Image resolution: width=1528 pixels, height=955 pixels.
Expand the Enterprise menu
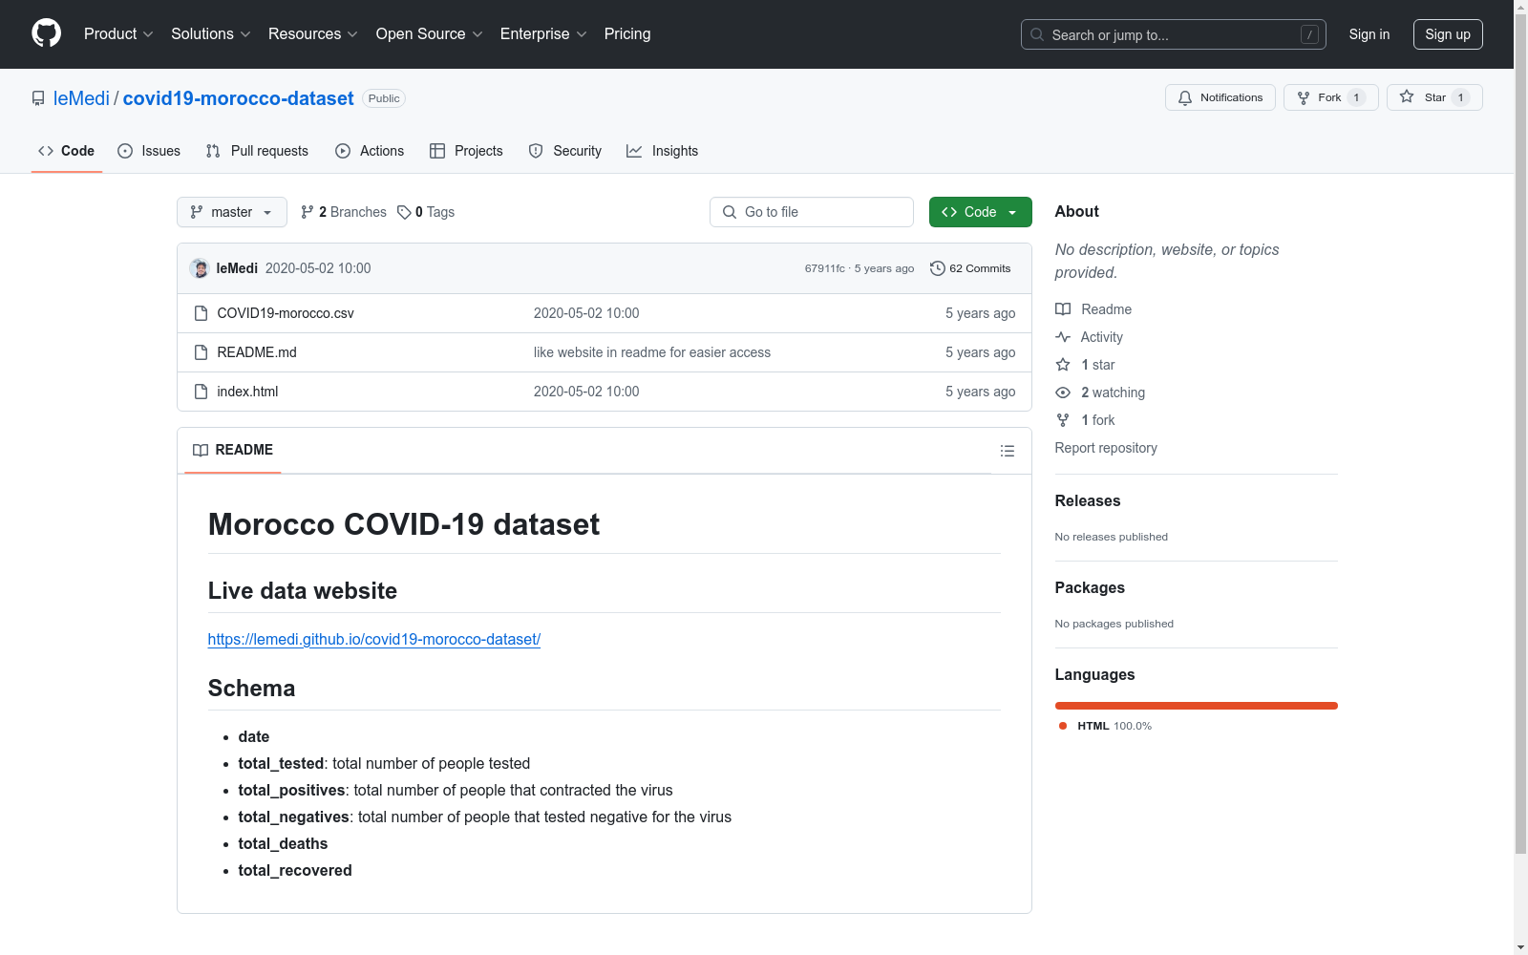point(543,34)
